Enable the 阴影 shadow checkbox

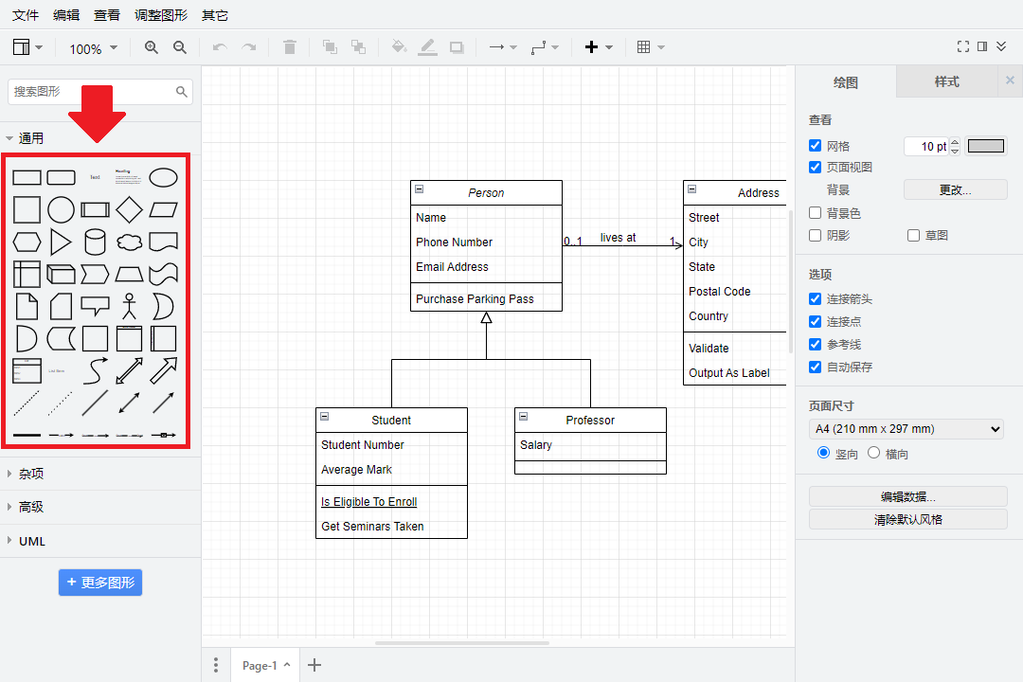[816, 235]
